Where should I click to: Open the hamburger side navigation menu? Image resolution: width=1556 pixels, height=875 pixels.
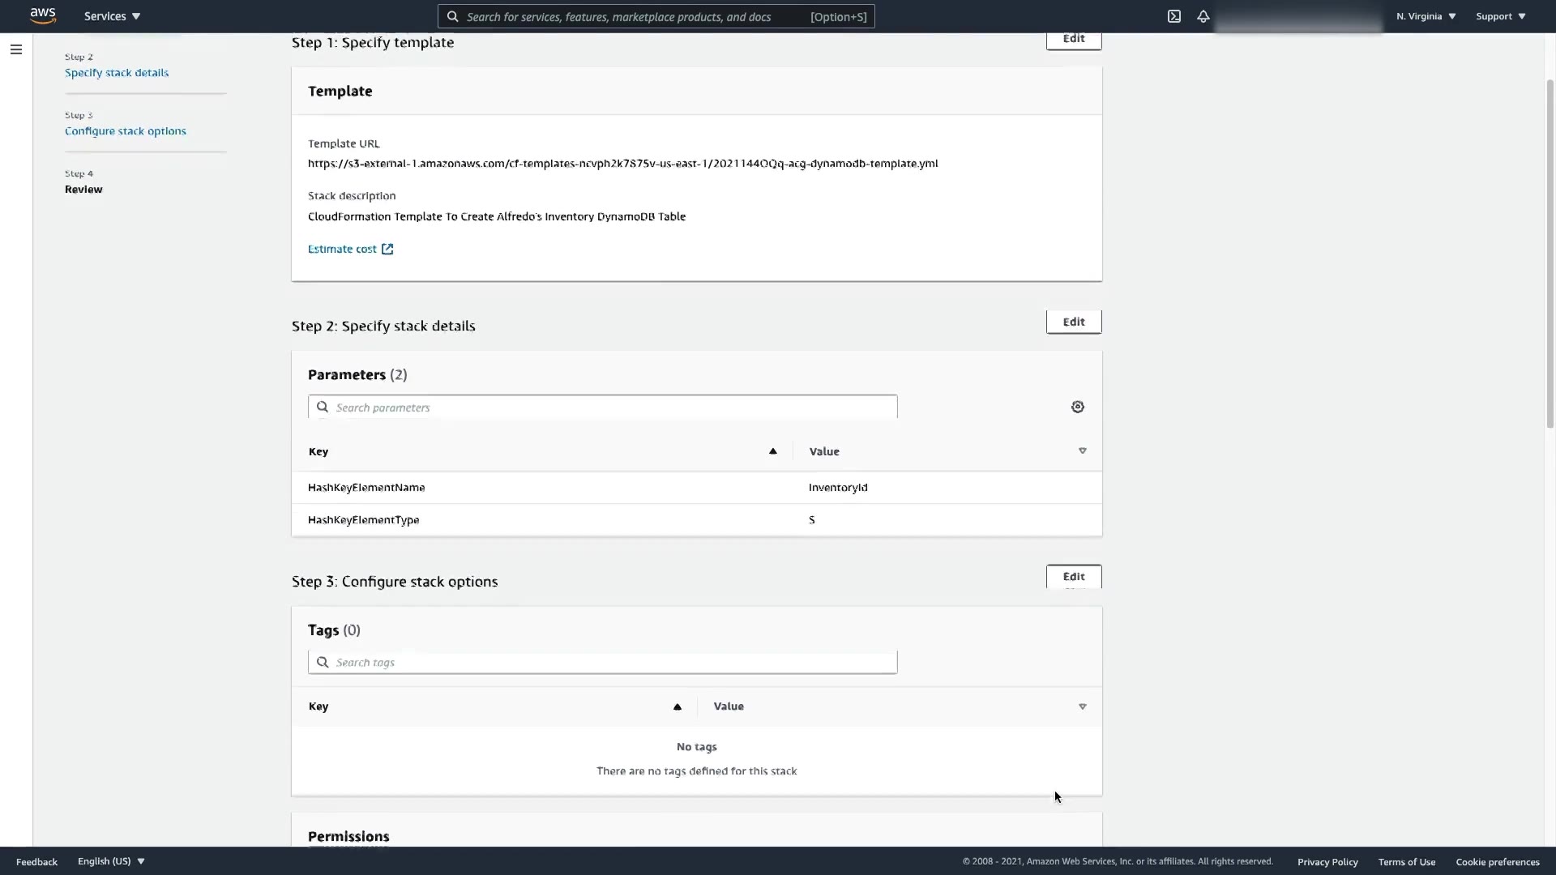pyautogui.click(x=15, y=49)
